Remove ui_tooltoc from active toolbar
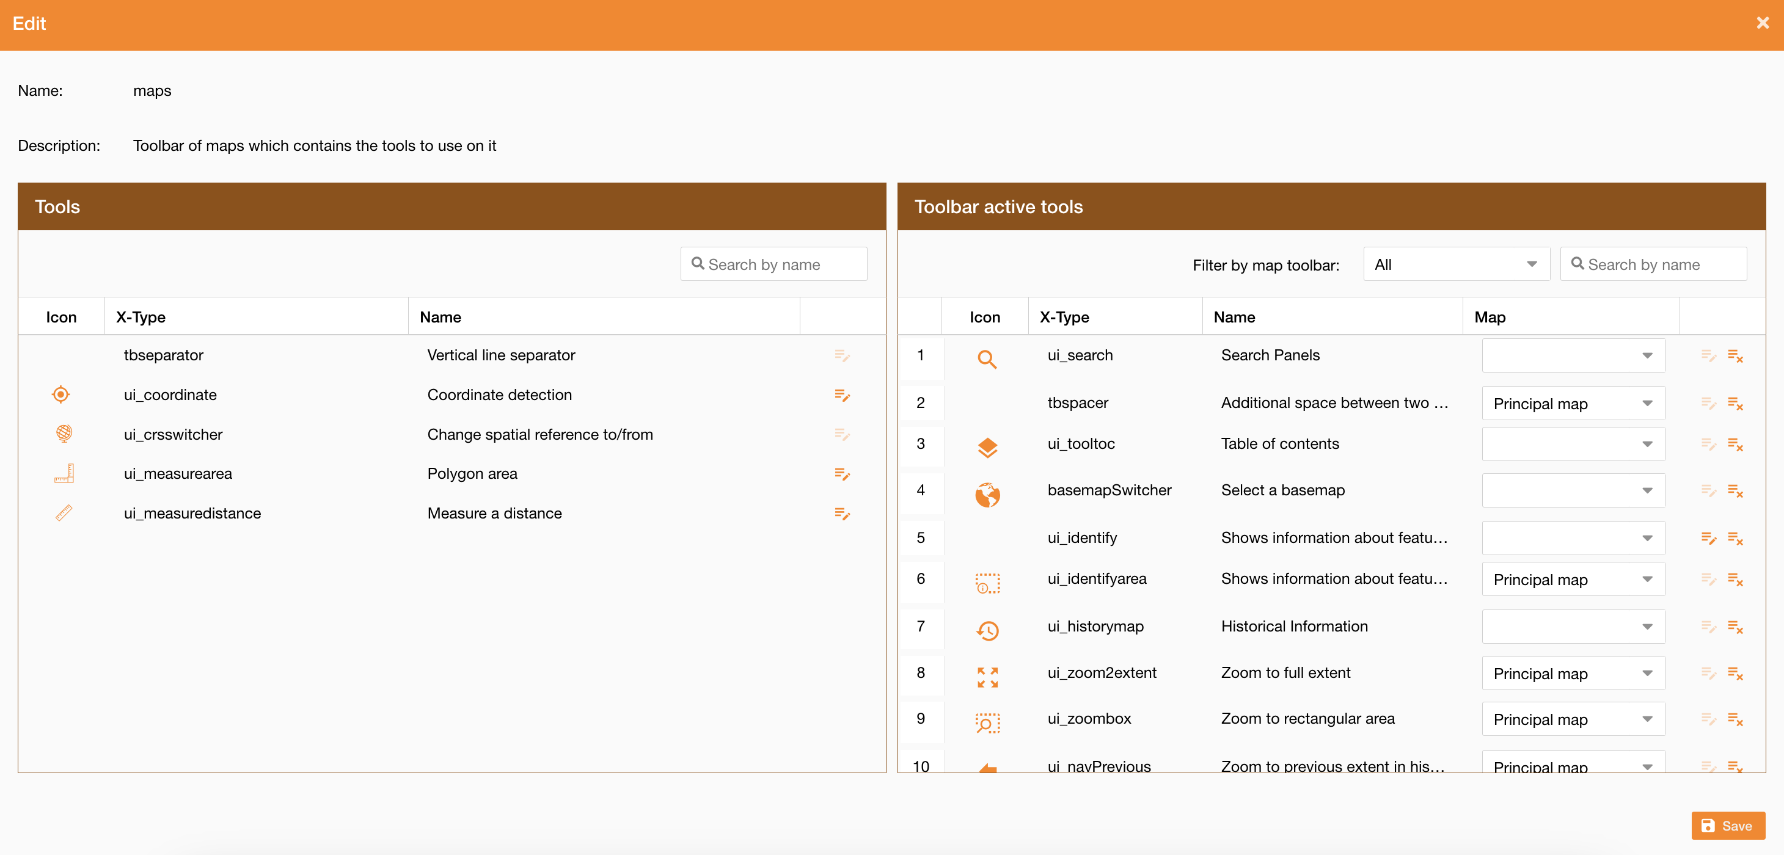The width and height of the screenshot is (1784, 855). pos(1736,445)
